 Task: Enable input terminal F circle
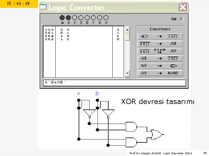tap(93, 18)
